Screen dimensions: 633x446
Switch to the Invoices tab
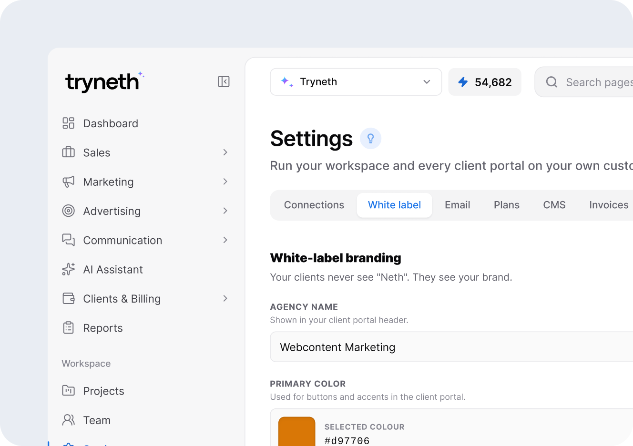[609, 205]
